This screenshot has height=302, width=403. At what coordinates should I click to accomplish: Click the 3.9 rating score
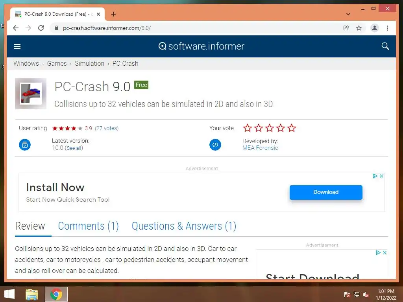(x=89, y=128)
